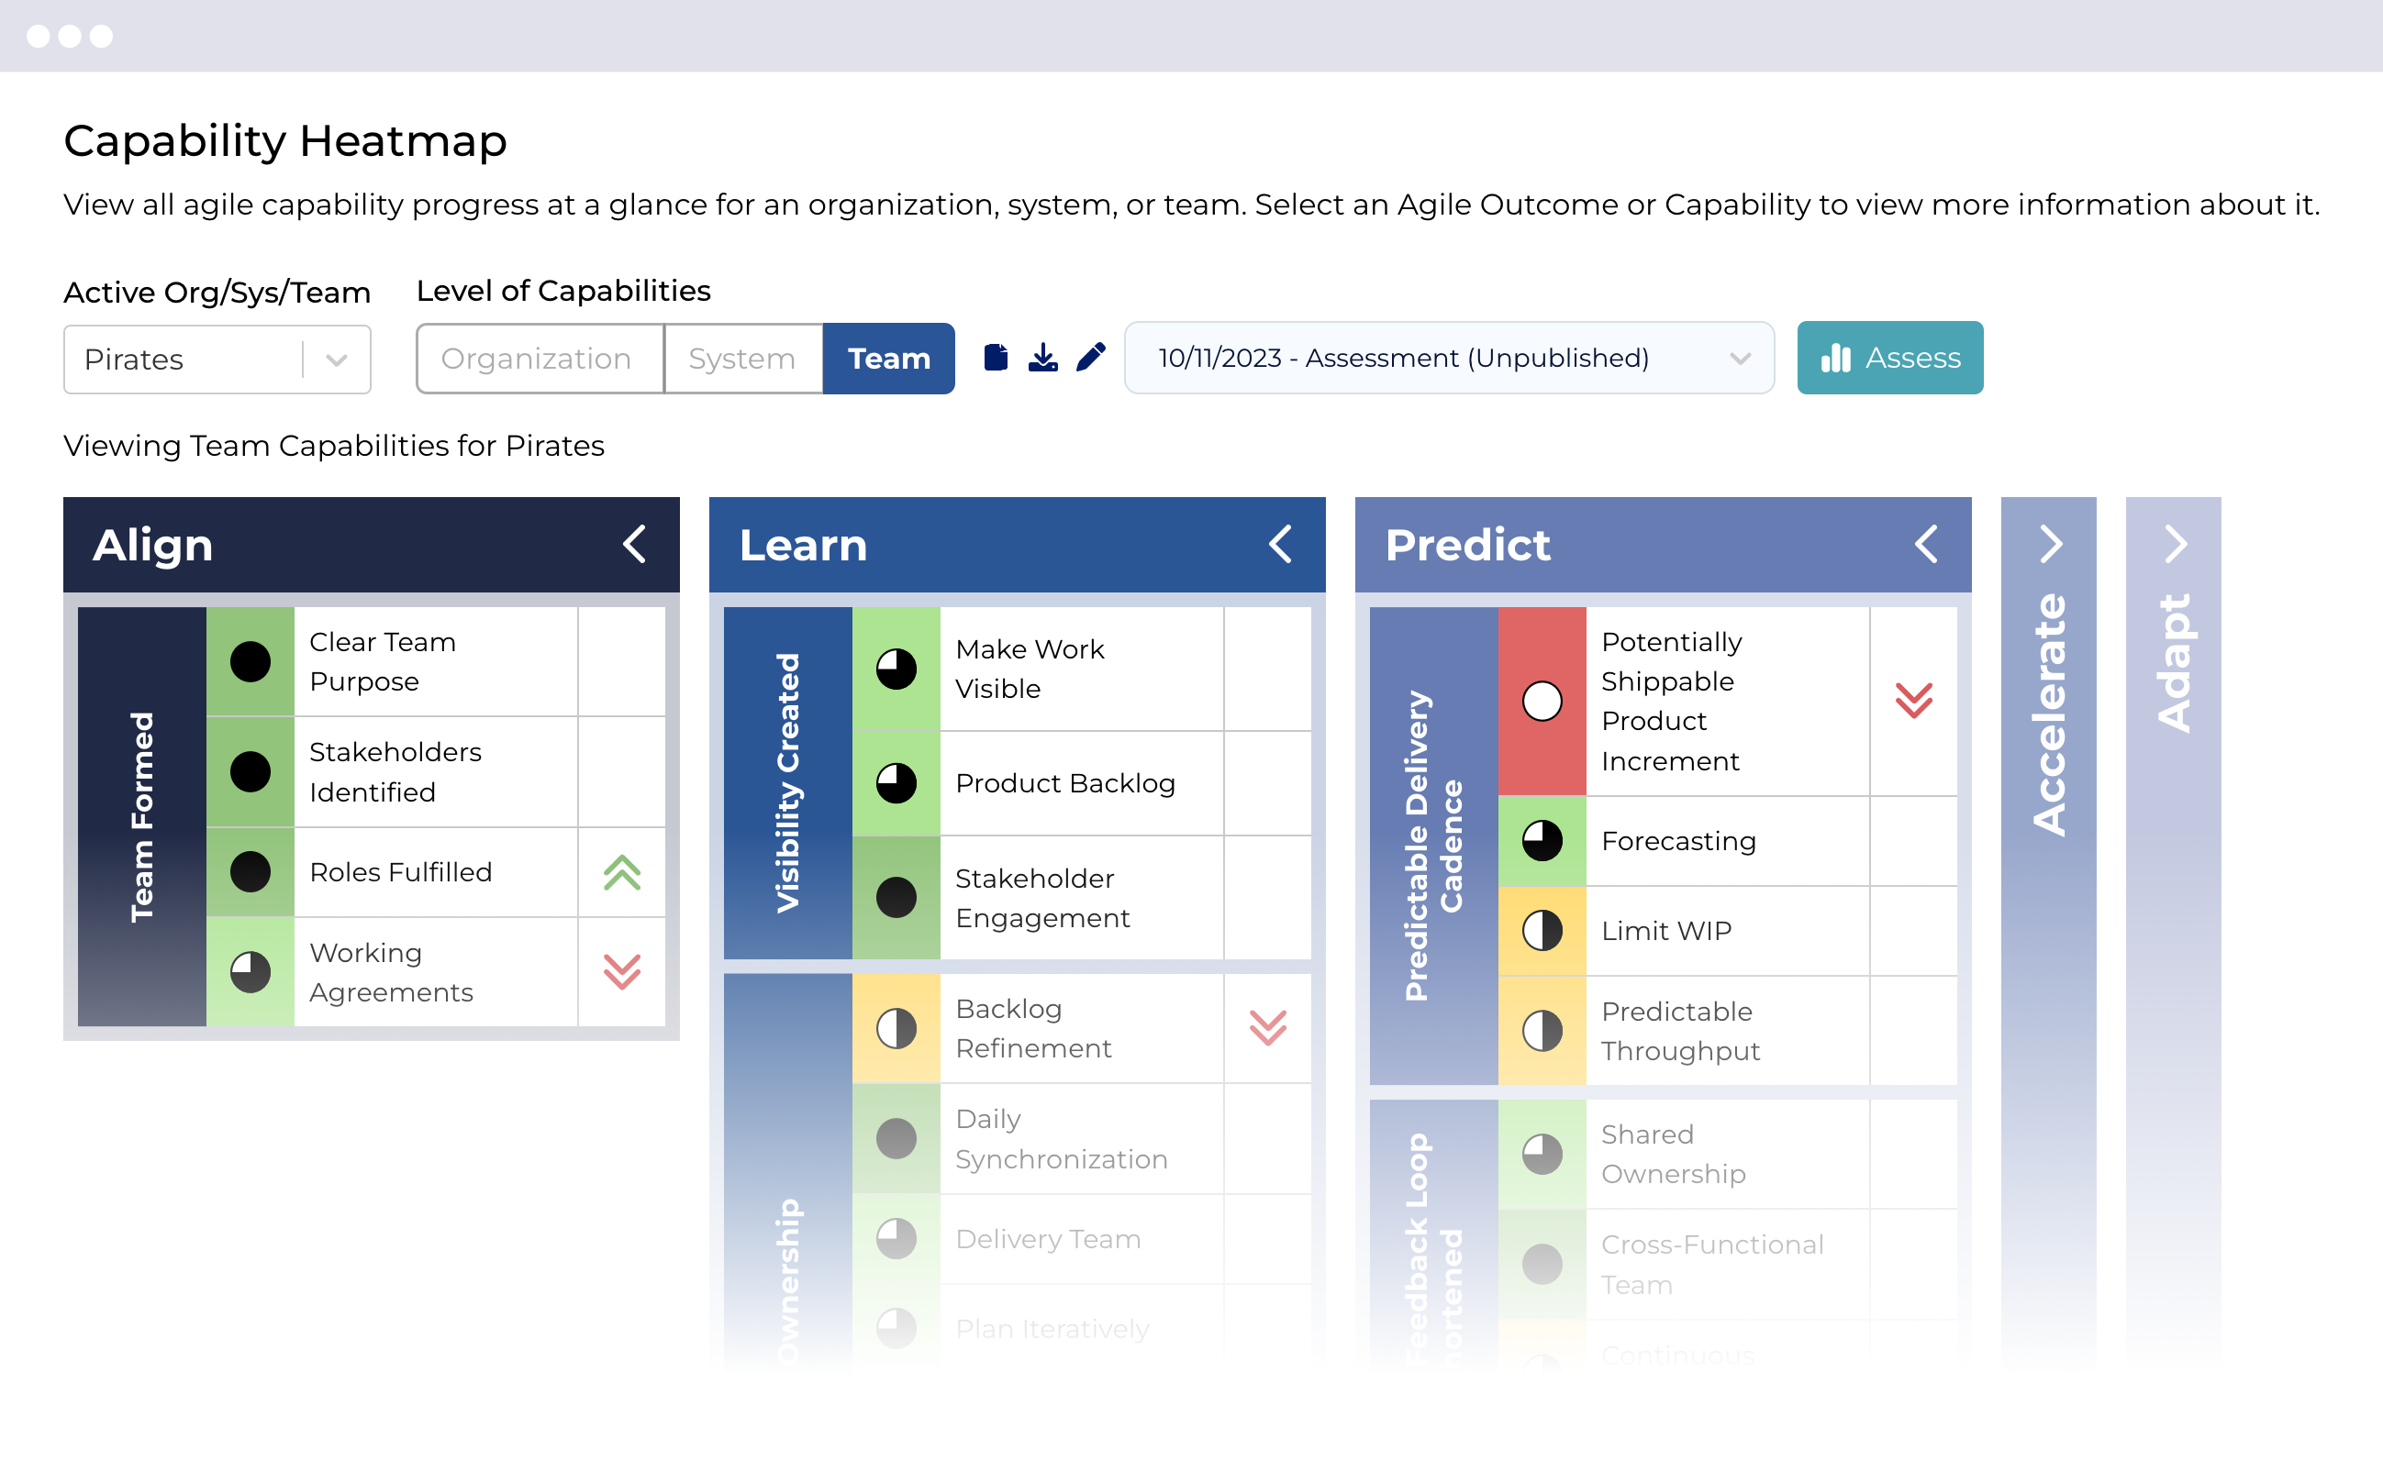Image resolution: width=2383 pixels, height=1472 pixels.
Task: Select the Team capability level
Action: (x=888, y=359)
